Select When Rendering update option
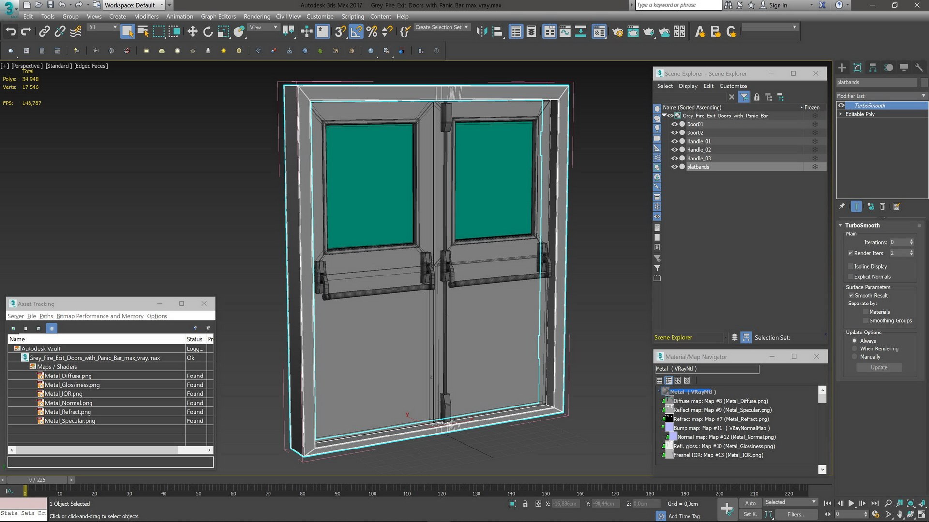929x522 pixels. pos(854,349)
